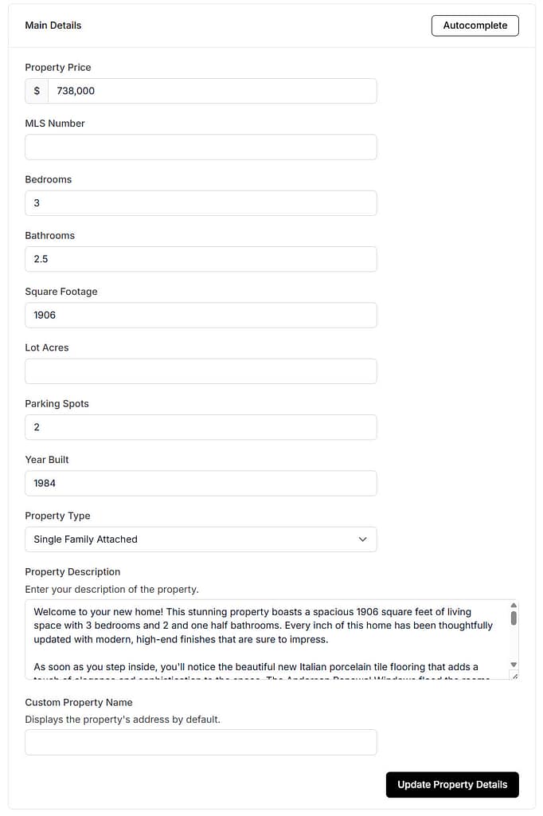Open the Property Type dropdown
This screenshot has width=543, height=816.
[x=199, y=539]
